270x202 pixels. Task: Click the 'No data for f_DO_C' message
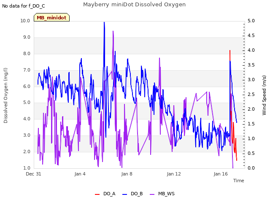[x=24, y=6]
